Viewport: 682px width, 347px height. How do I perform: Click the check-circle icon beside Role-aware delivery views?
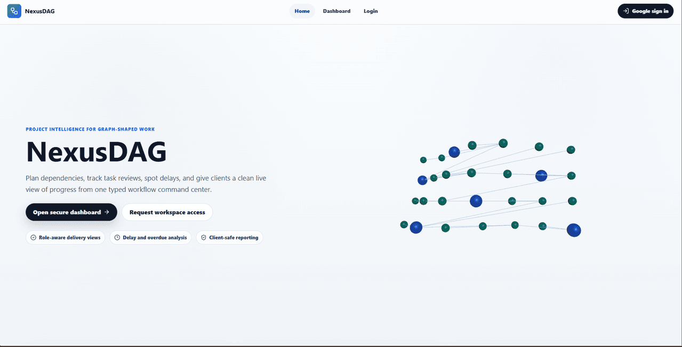pos(34,238)
